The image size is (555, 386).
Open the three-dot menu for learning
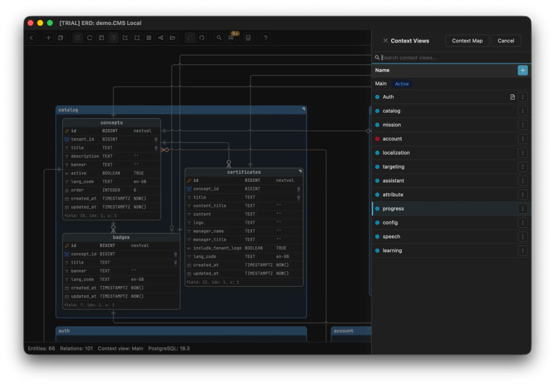[x=523, y=250]
